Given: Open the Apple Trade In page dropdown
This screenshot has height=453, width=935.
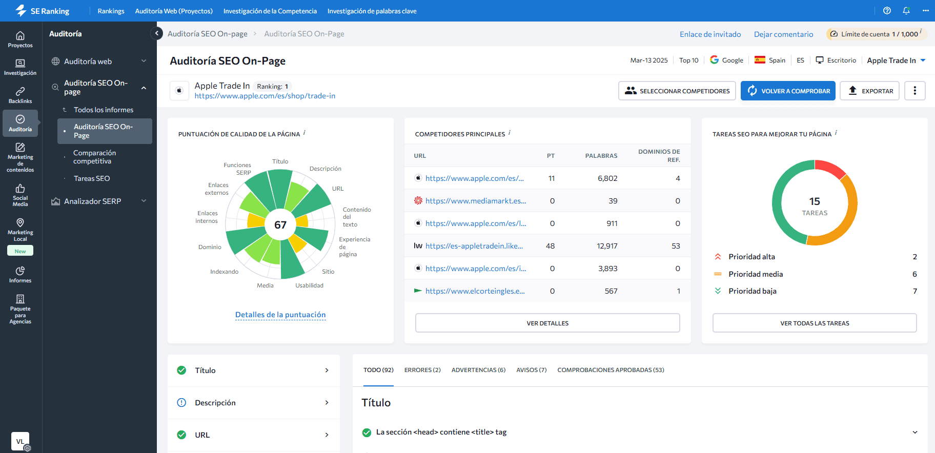Looking at the screenshot, I should tap(896, 60).
